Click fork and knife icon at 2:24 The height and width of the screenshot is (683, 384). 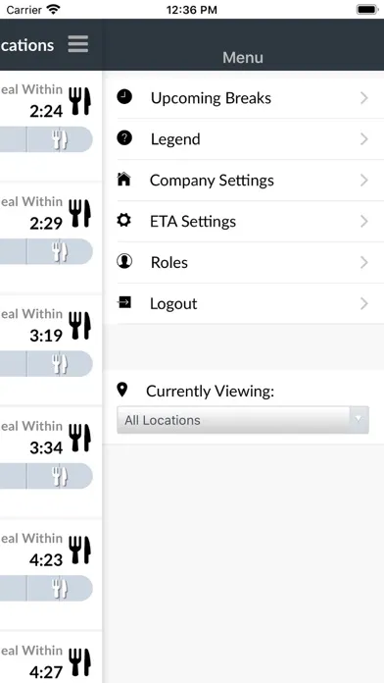click(x=80, y=101)
